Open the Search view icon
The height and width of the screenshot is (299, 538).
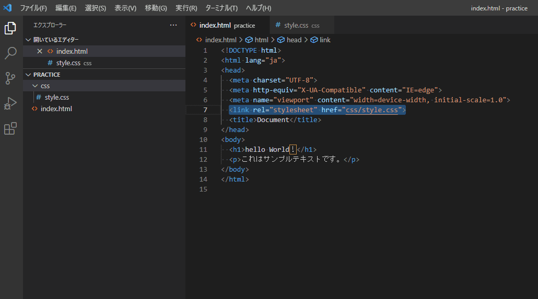tap(10, 53)
